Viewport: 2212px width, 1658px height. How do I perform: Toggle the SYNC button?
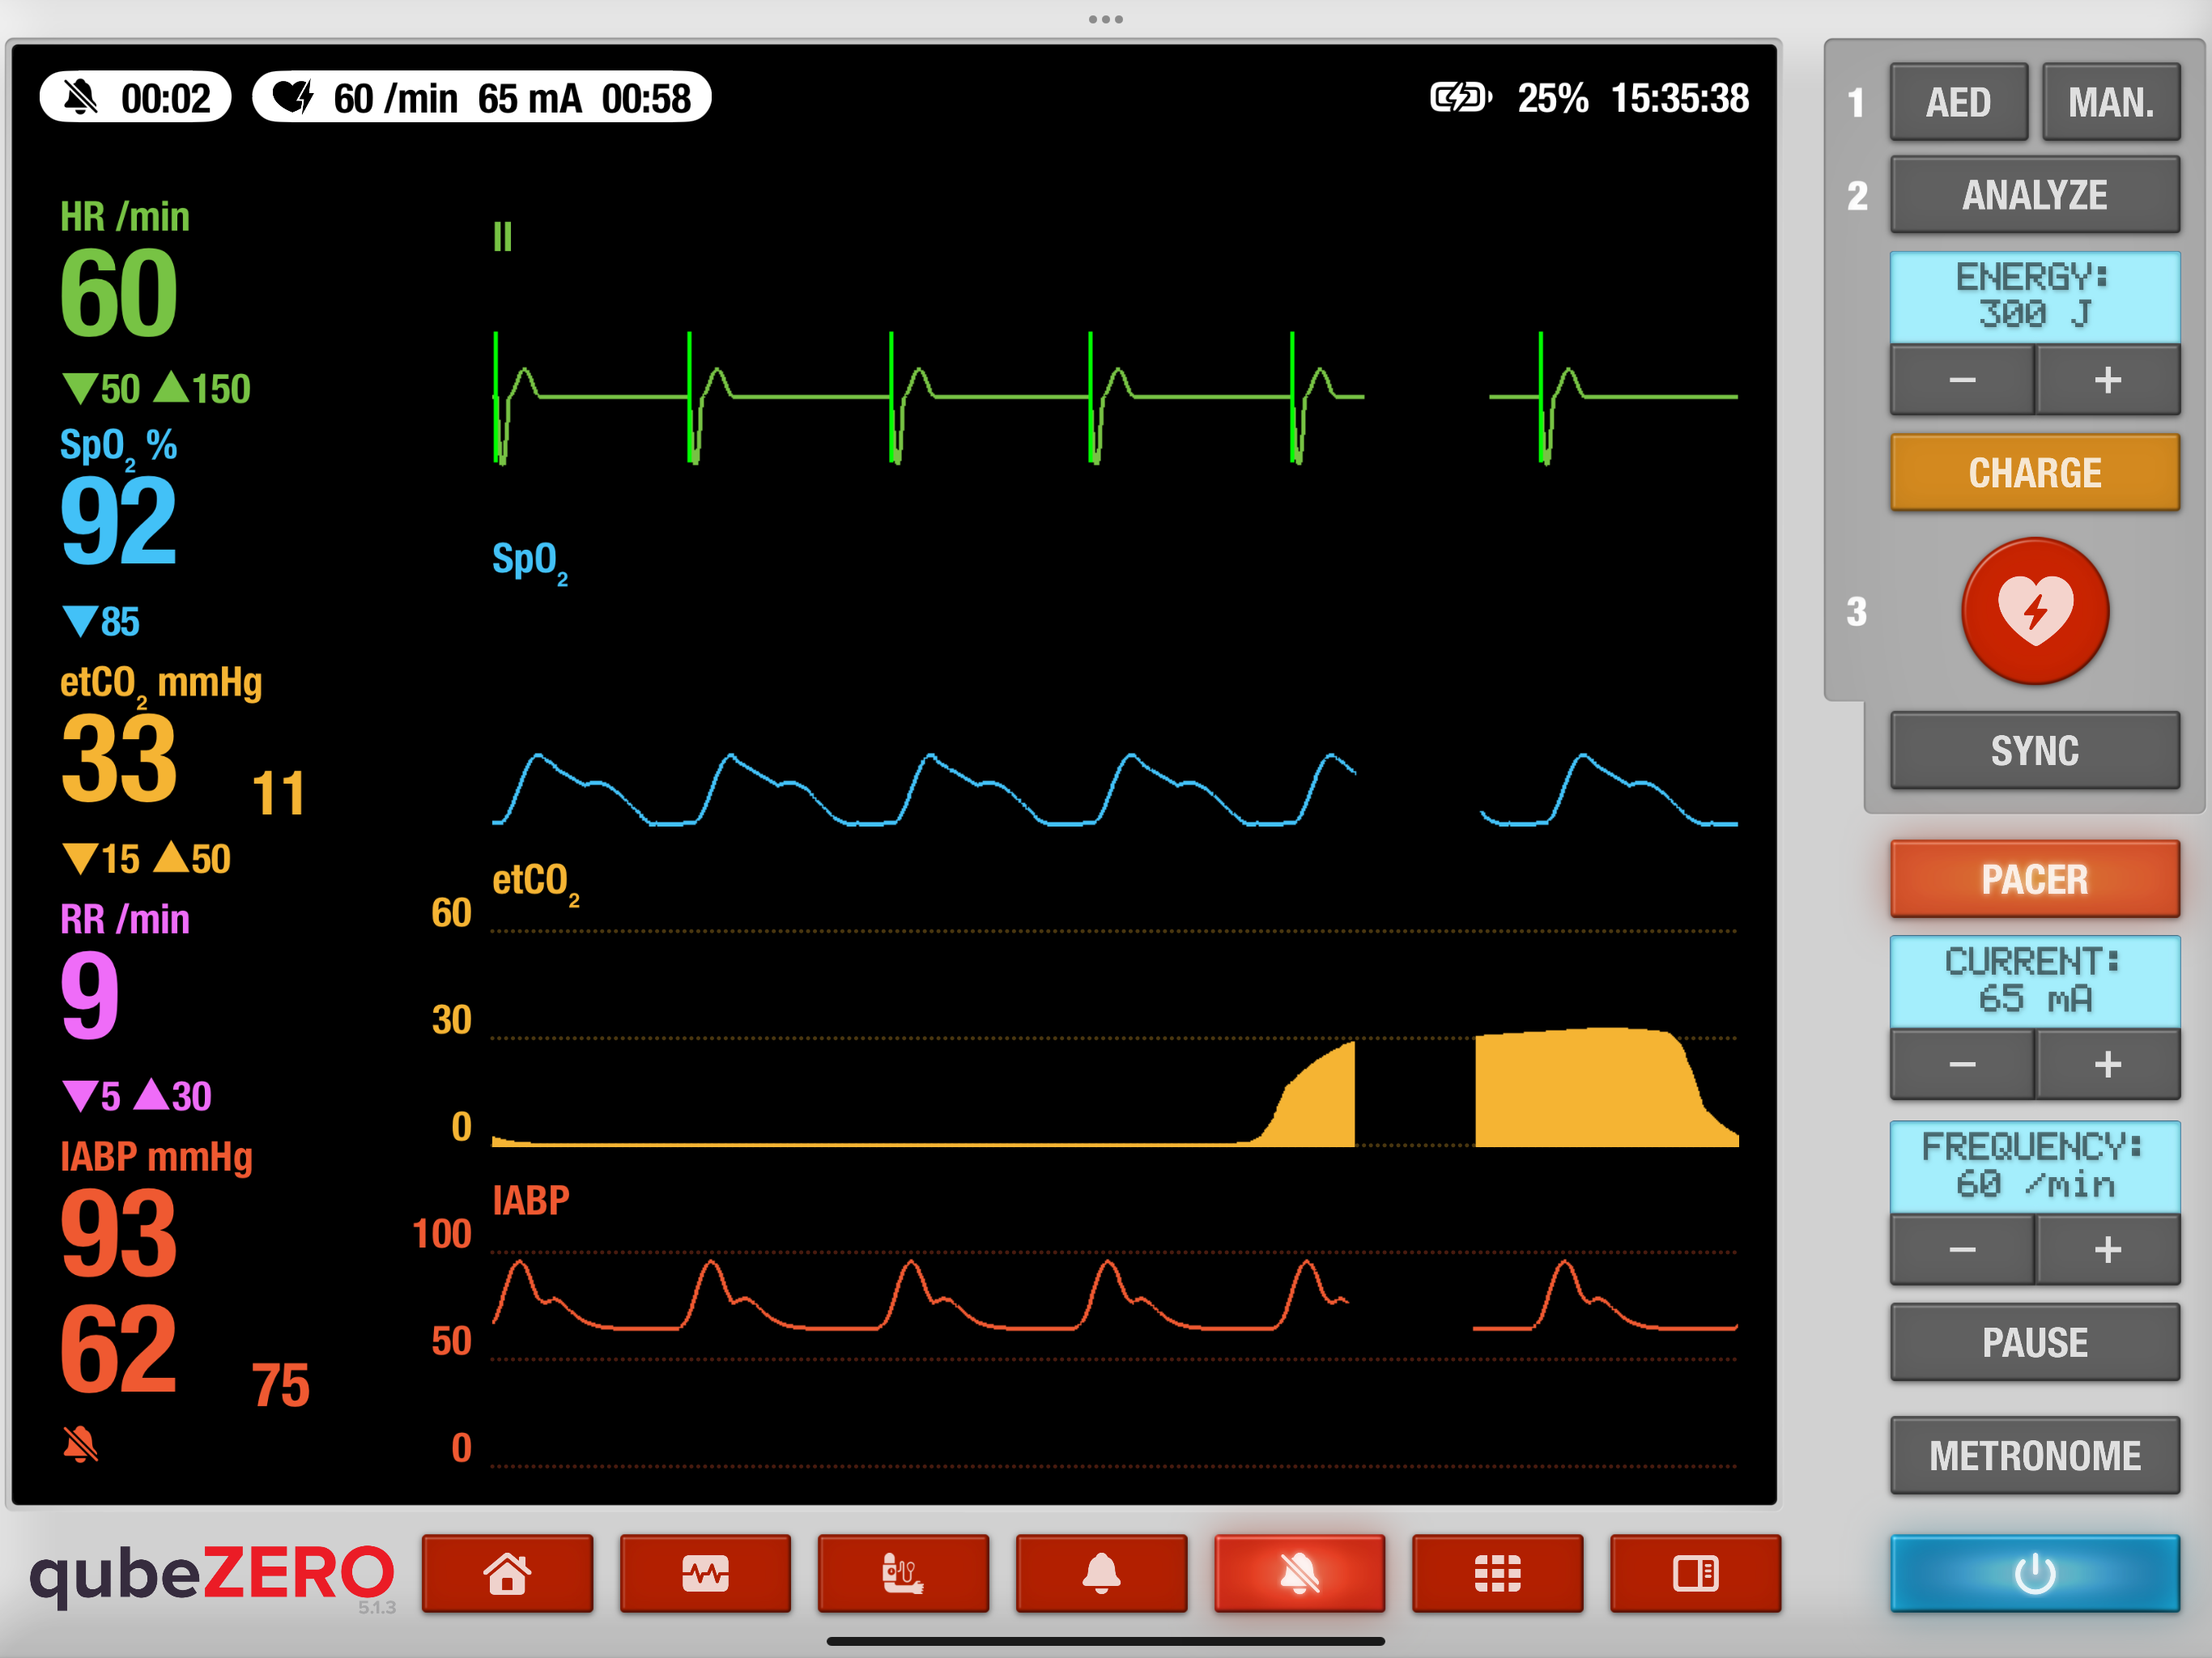point(2034,751)
